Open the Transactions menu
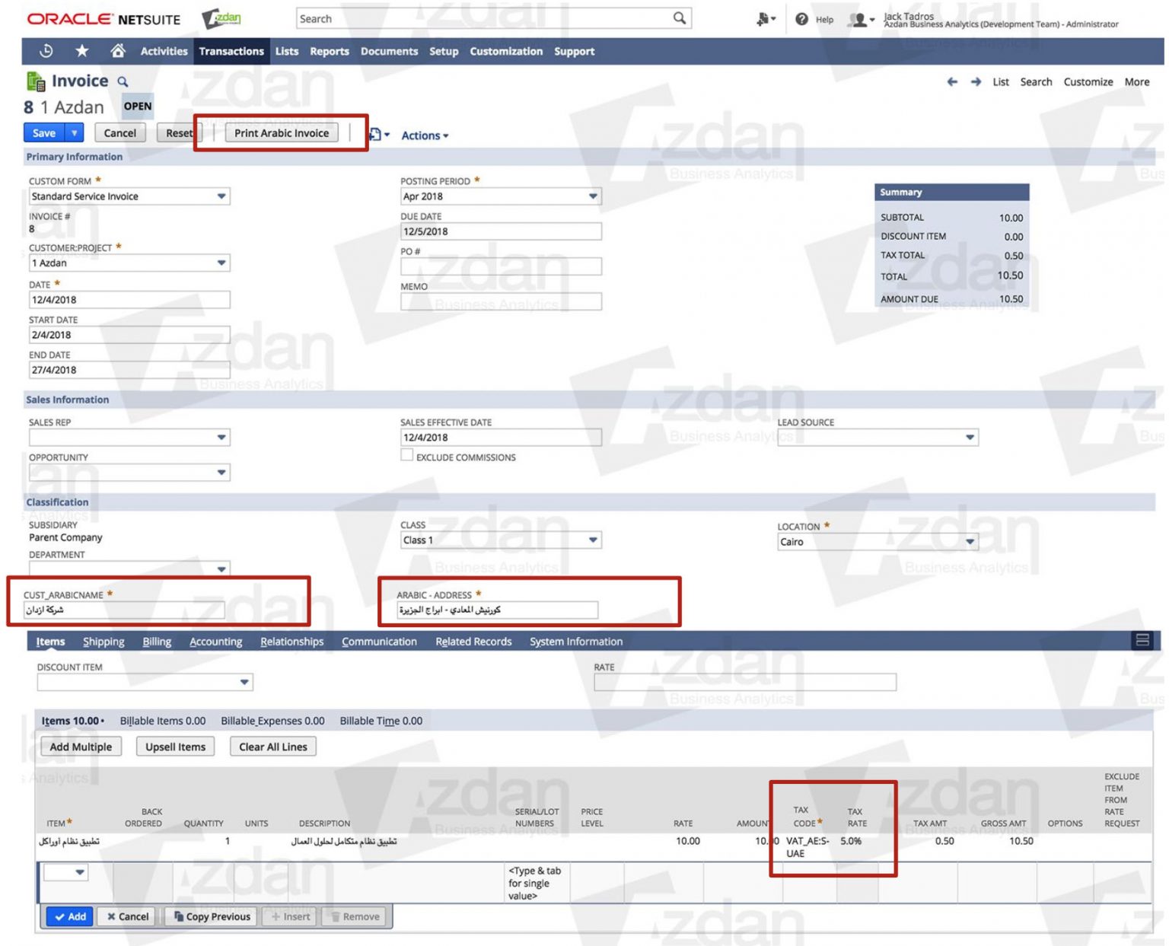1169x946 pixels. 231,51
